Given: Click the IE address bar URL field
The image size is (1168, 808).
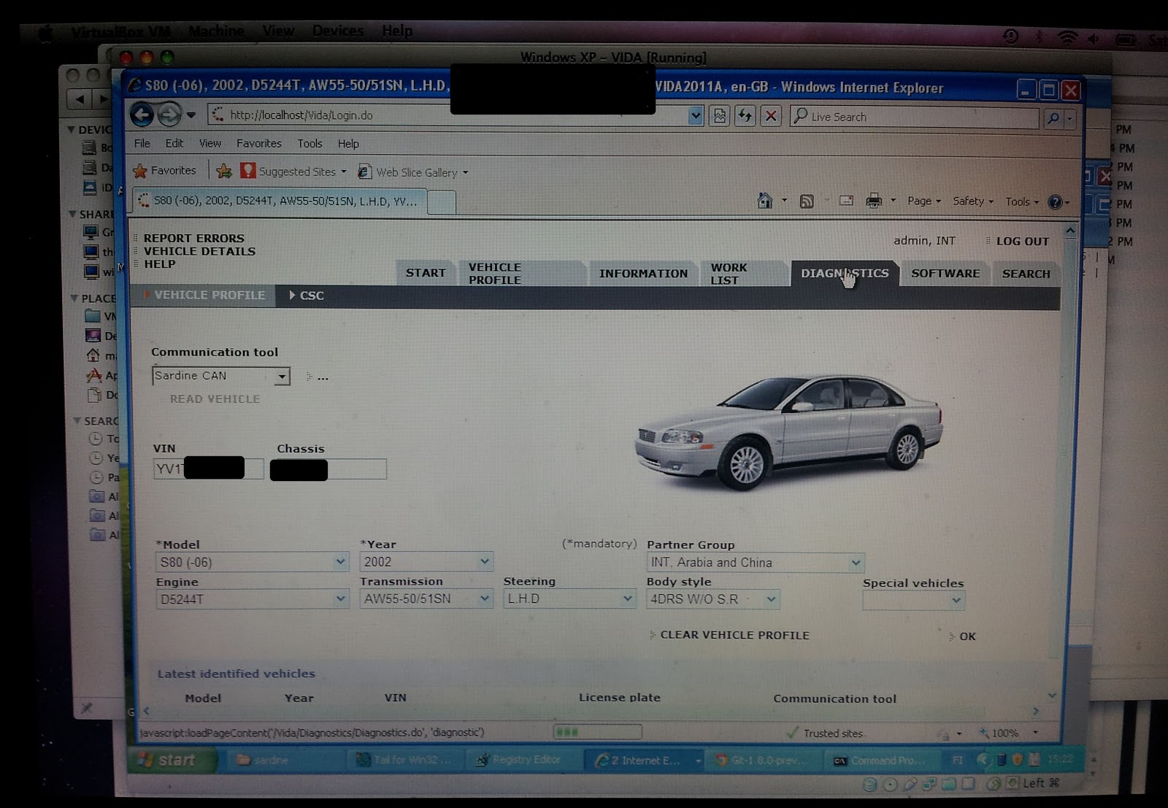Looking at the screenshot, I should pos(449,115).
